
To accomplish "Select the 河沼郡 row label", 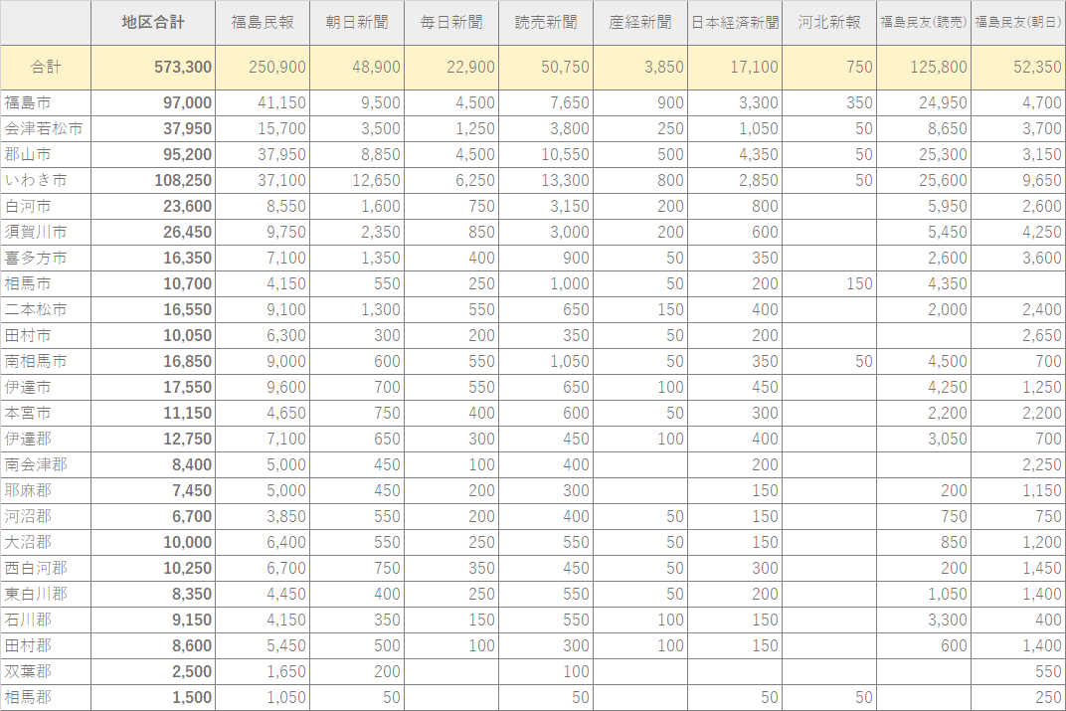I will pos(46,517).
